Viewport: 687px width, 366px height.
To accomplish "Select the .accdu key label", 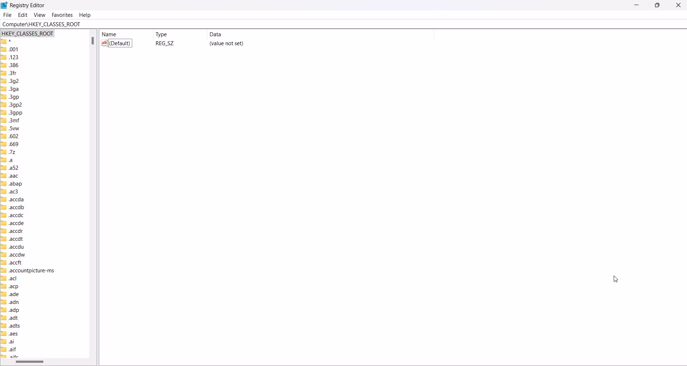I will pyautogui.click(x=17, y=247).
